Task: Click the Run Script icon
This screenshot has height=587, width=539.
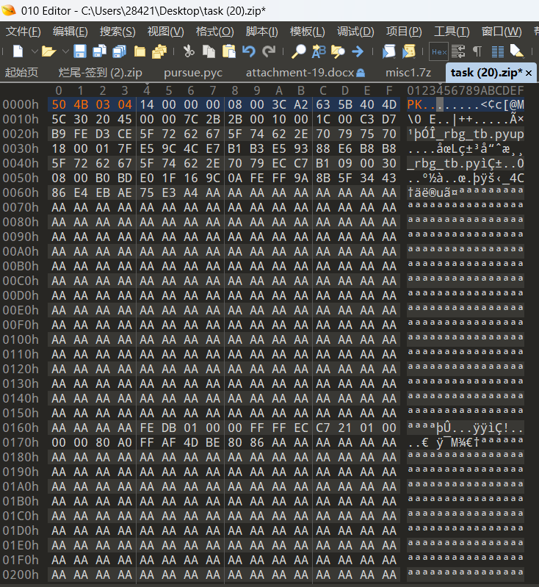Action: click(389, 51)
